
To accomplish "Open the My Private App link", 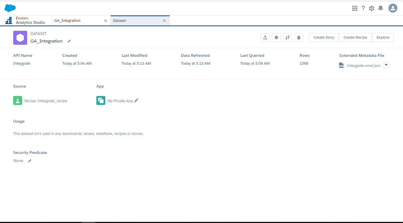I will pos(120,101).
